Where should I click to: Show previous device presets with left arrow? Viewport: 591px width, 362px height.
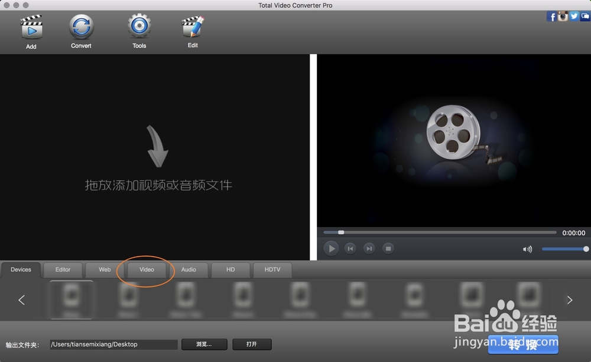pyautogui.click(x=21, y=300)
